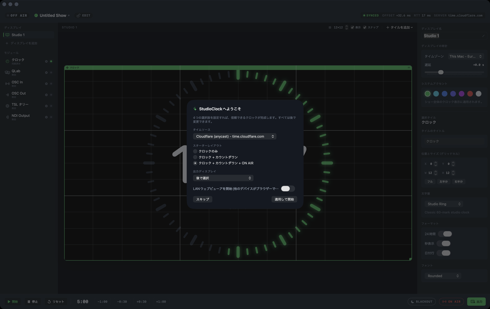Toggle the 日付行 date line switch
Screen dimensions: 490x309
444,253
